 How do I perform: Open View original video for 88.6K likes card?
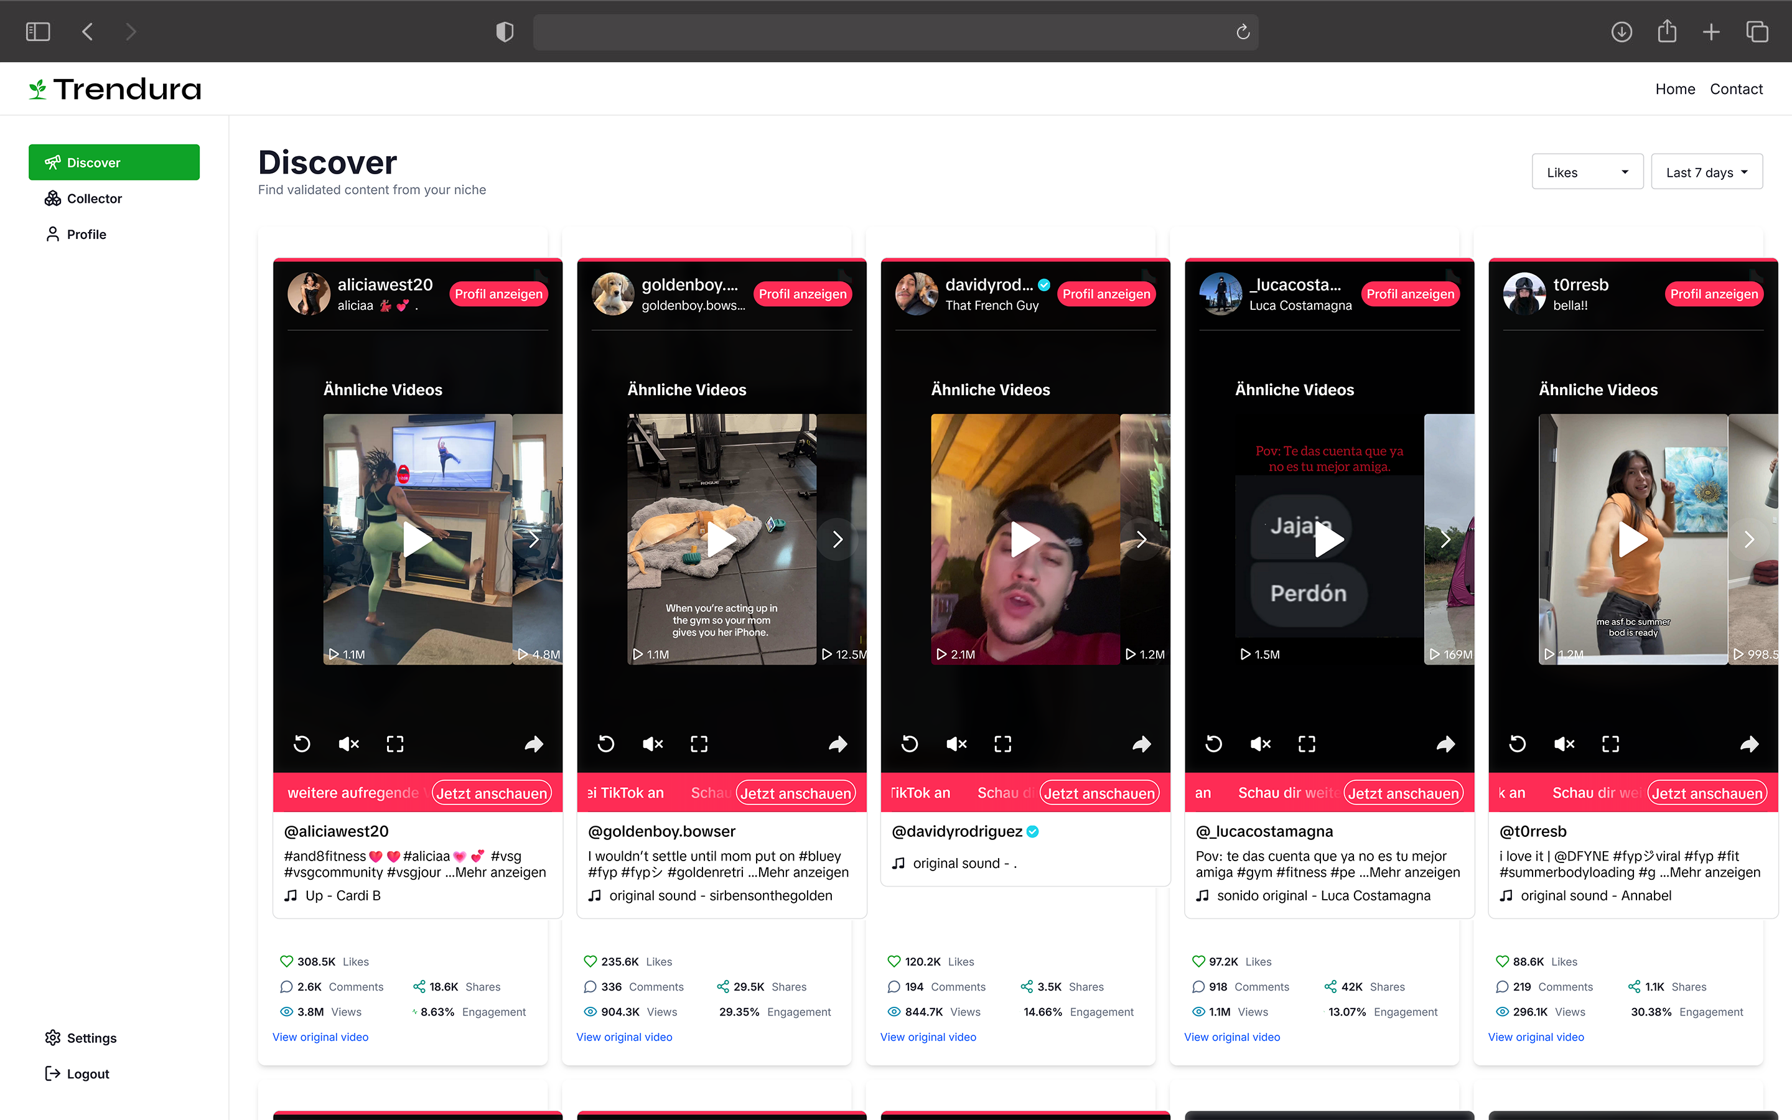[1536, 1037]
